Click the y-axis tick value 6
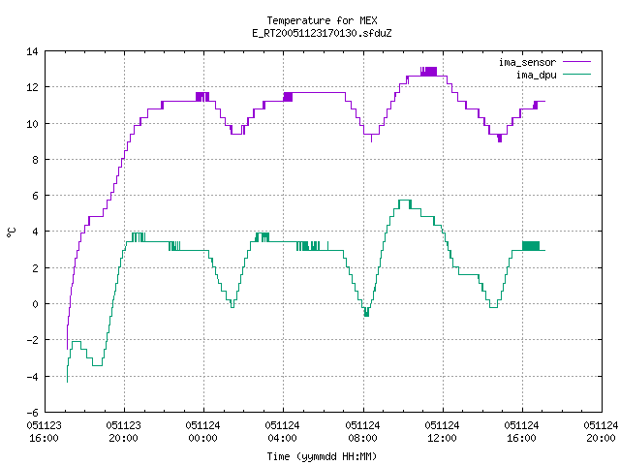This screenshot has height=465, width=620. tap(35, 196)
